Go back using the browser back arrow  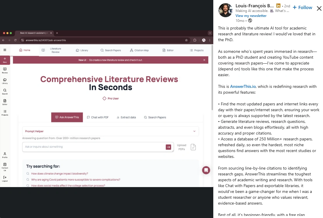tap(3, 40)
